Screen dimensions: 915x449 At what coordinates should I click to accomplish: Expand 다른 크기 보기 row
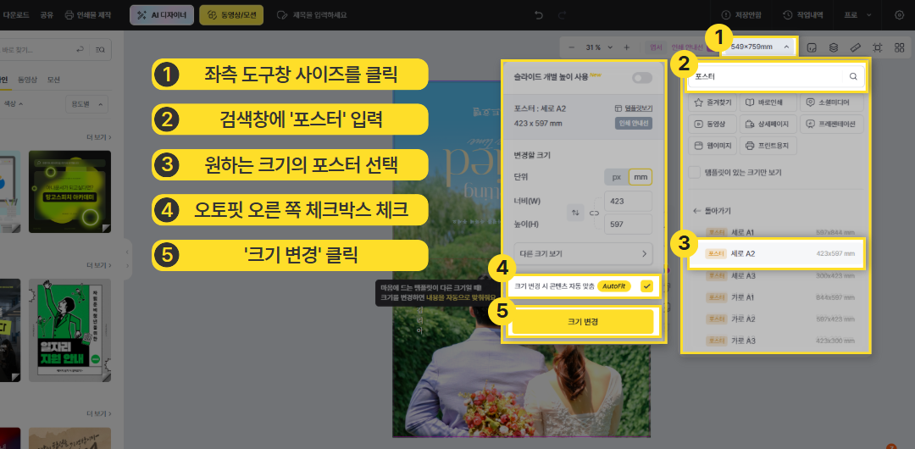click(x=582, y=254)
